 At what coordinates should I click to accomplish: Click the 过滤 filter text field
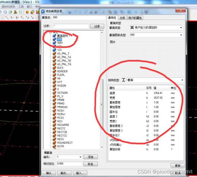[x=71, y=26]
